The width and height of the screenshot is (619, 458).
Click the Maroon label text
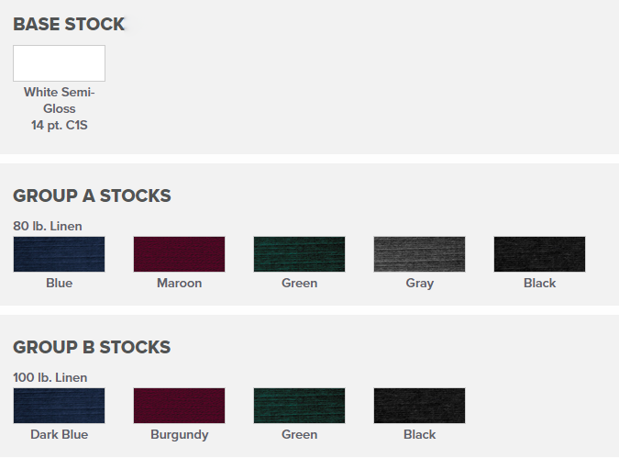point(179,284)
